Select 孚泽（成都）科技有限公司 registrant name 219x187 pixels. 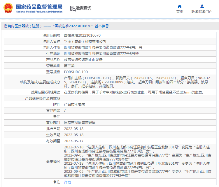pyautogui.click(x=85, y=42)
